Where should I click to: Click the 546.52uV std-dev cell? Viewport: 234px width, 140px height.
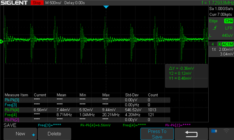(133, 110)
